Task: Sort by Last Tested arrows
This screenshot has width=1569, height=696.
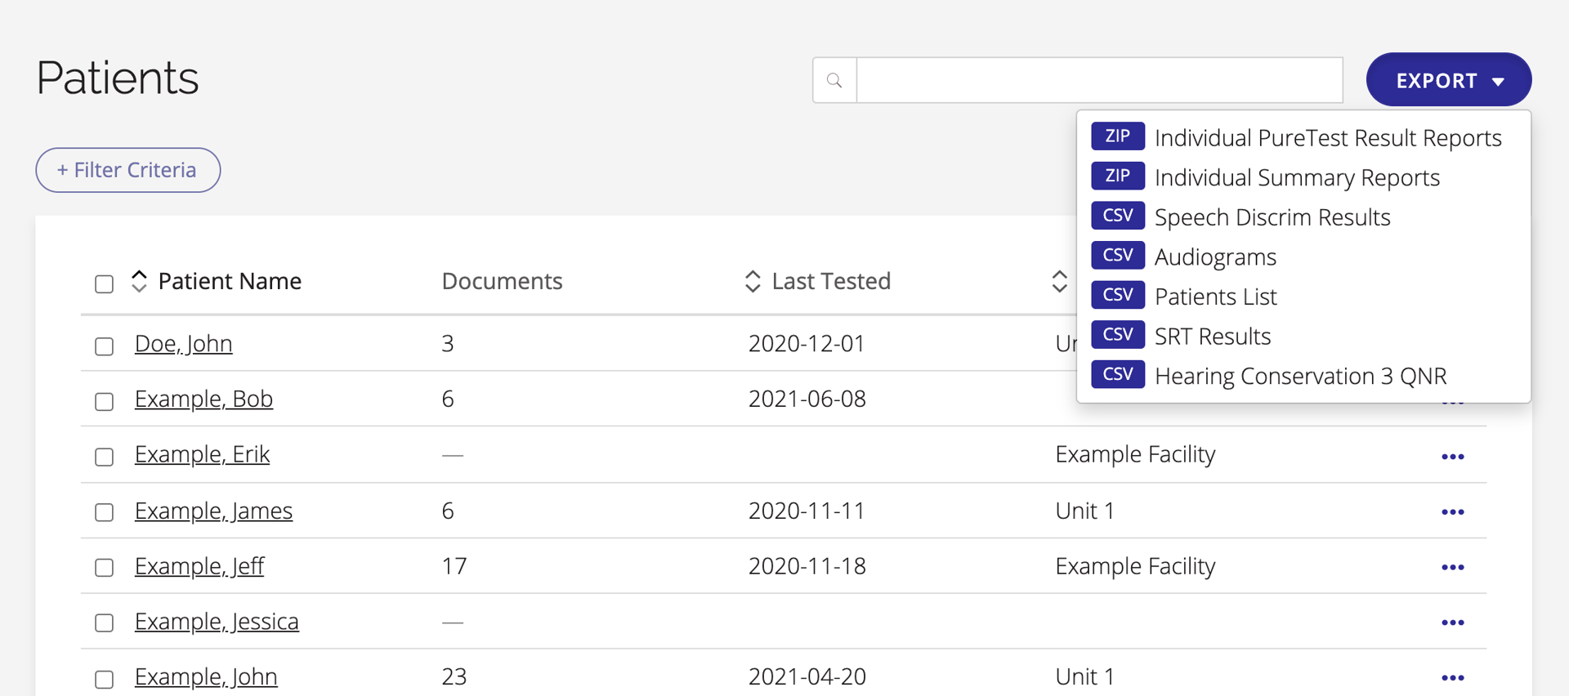Action: (x=753, y=281)
